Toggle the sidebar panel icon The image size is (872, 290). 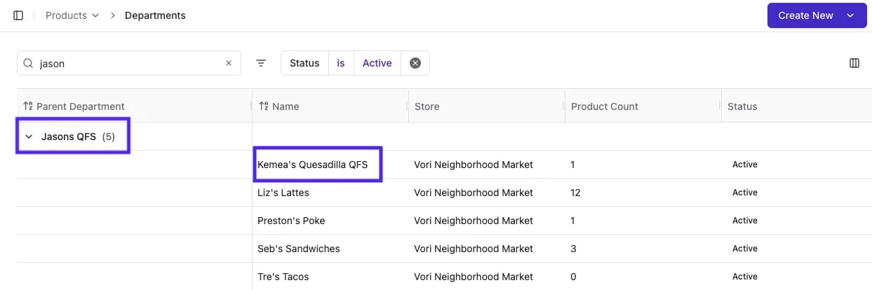pos(18,15)
